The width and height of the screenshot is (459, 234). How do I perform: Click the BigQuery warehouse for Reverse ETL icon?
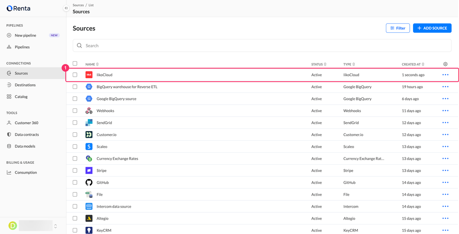click(89, 87)
